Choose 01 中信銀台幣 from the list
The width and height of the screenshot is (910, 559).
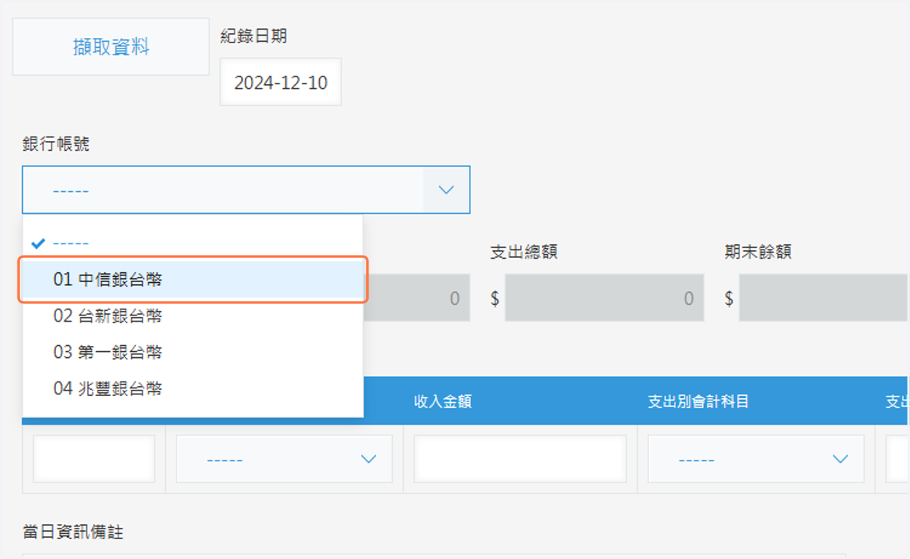click(x=193, y=280)
